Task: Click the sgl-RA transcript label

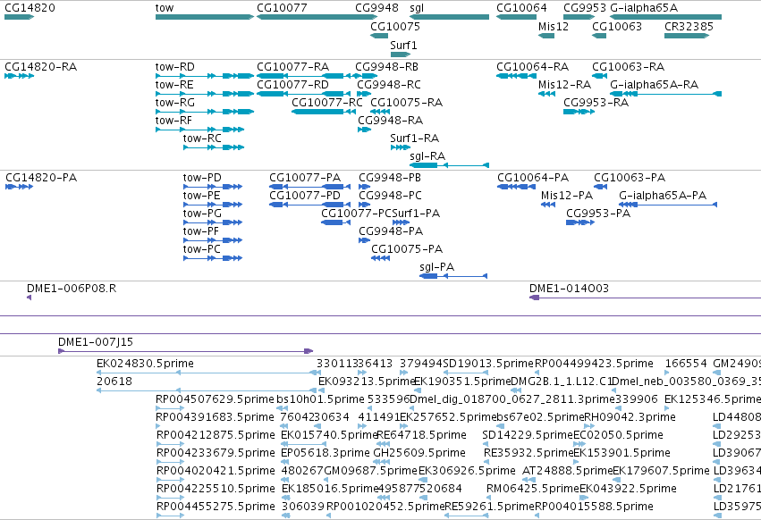Action: [427, 156]
